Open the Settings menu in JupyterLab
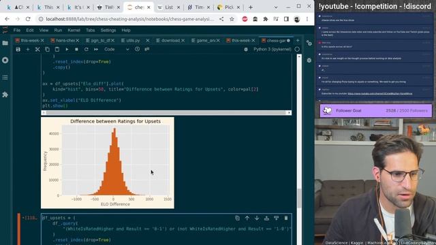 click(108, 30)
